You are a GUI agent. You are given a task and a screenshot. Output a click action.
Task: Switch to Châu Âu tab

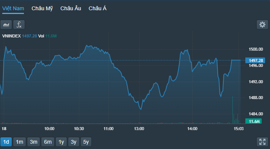(71, 8)
